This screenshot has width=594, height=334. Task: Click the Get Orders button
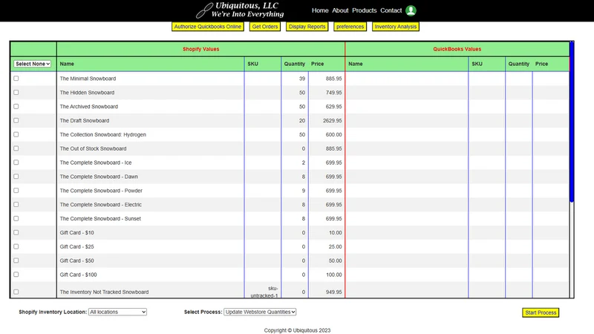(x=265, y=27)
